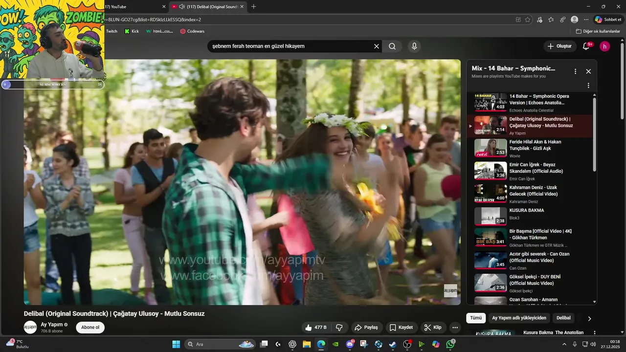Image resolution: width=626 pixels, height=352 pixels.
Task: Select the Delibal filter chip
Action: click(563, 318)
